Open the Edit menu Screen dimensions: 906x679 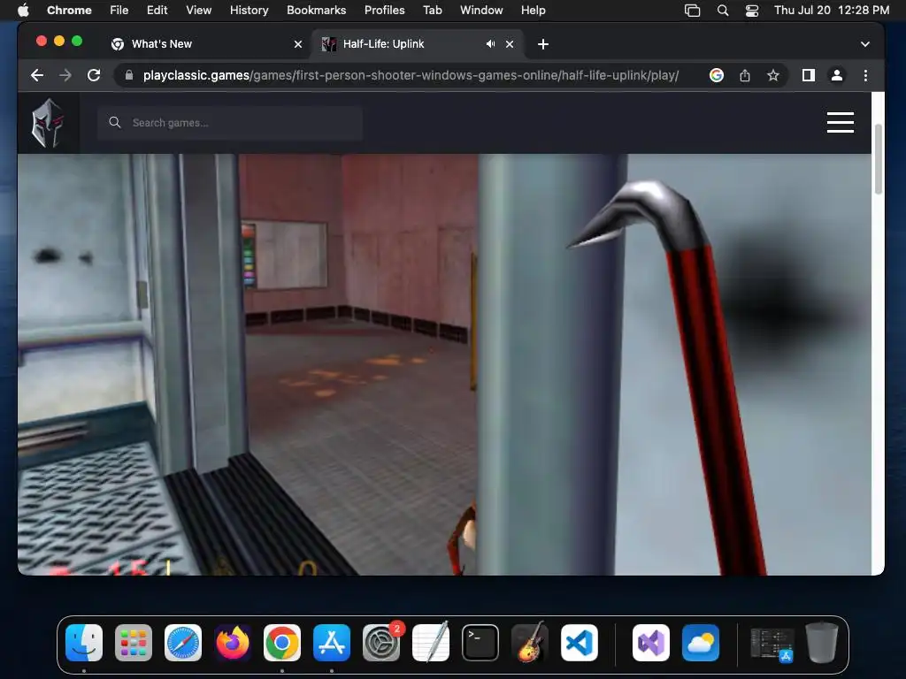(157, 10)
